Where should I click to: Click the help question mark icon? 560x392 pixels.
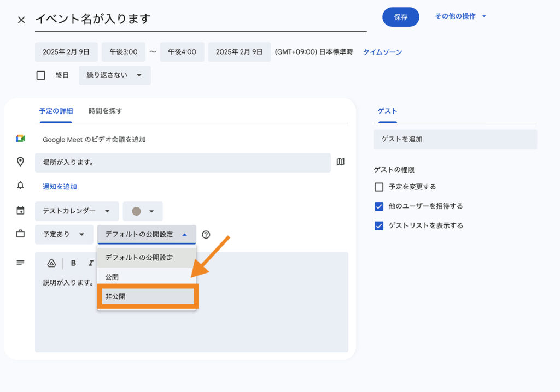[x=206, y=234]
